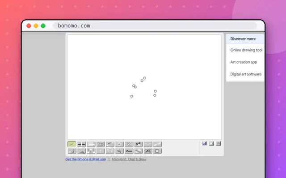
Task: Open the Get the iPhone & iPad app link
Action: point(85,159)
